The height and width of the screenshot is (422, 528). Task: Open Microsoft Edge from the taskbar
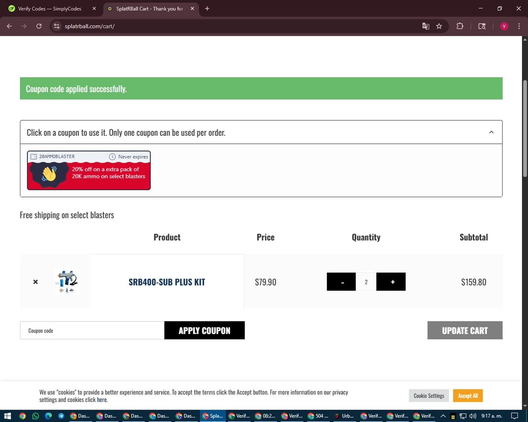48,416
